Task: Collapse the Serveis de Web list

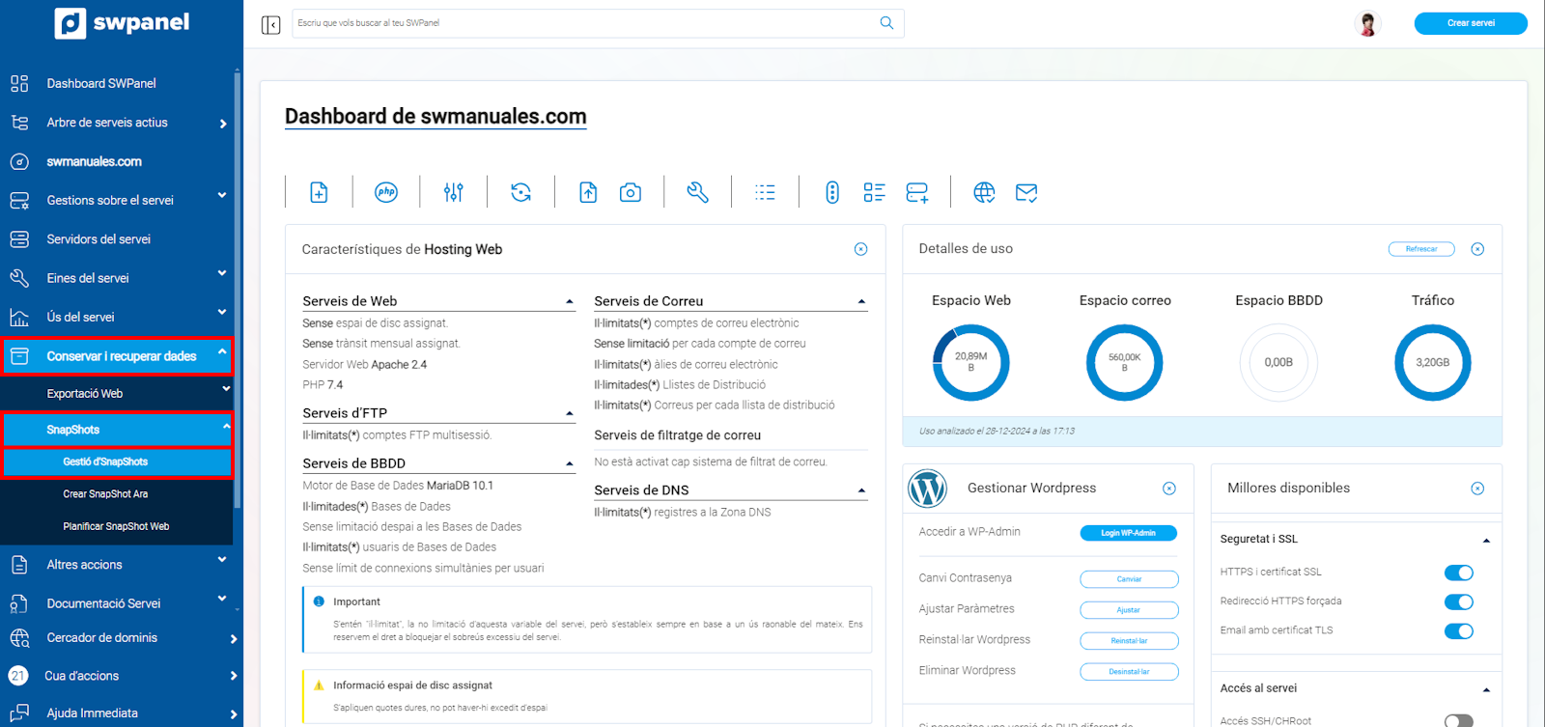Action: (570, 302)
